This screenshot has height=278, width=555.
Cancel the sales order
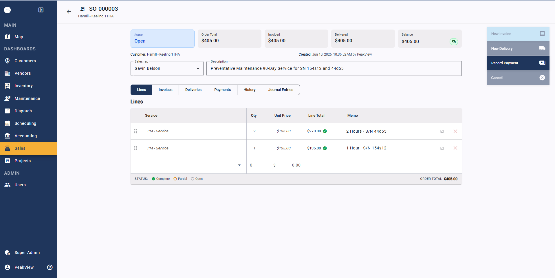pos(518,78)
